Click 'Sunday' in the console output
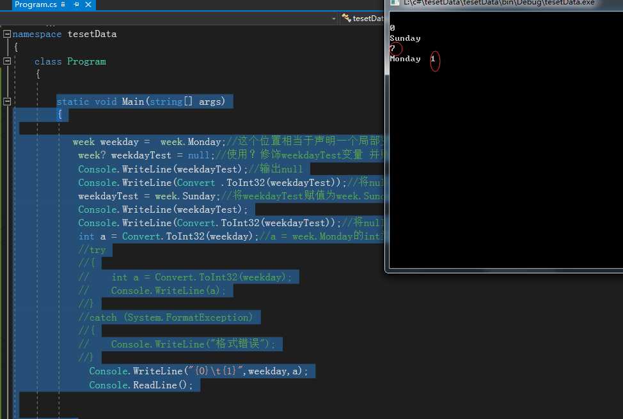The image size is (623, 419). 405,38
